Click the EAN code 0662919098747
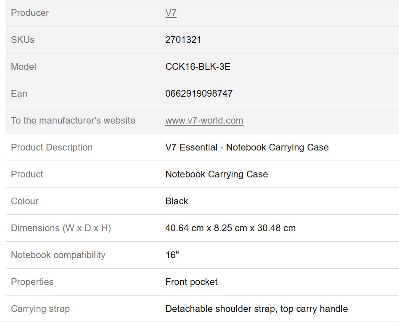 [199, 94]
